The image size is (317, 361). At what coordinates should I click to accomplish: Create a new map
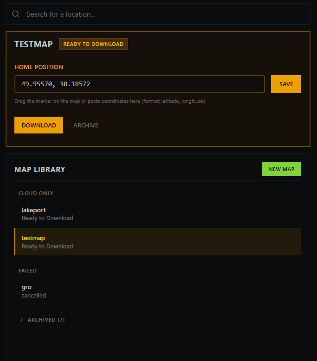(281, 169)
